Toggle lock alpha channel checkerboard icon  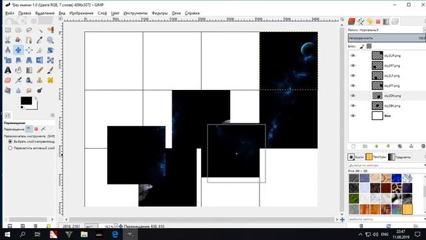point(369,46)
